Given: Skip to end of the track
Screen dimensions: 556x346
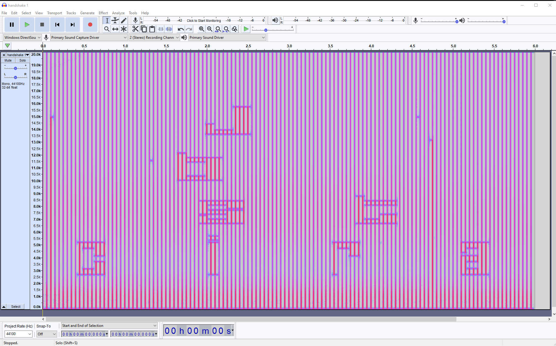Looking at the screenshot, I should coord(73,25).
